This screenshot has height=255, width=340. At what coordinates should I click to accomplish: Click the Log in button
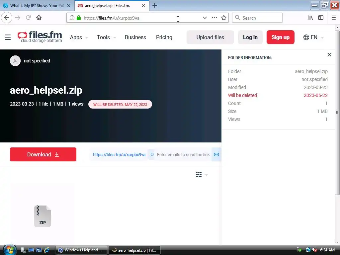click(x=250, y=37)
